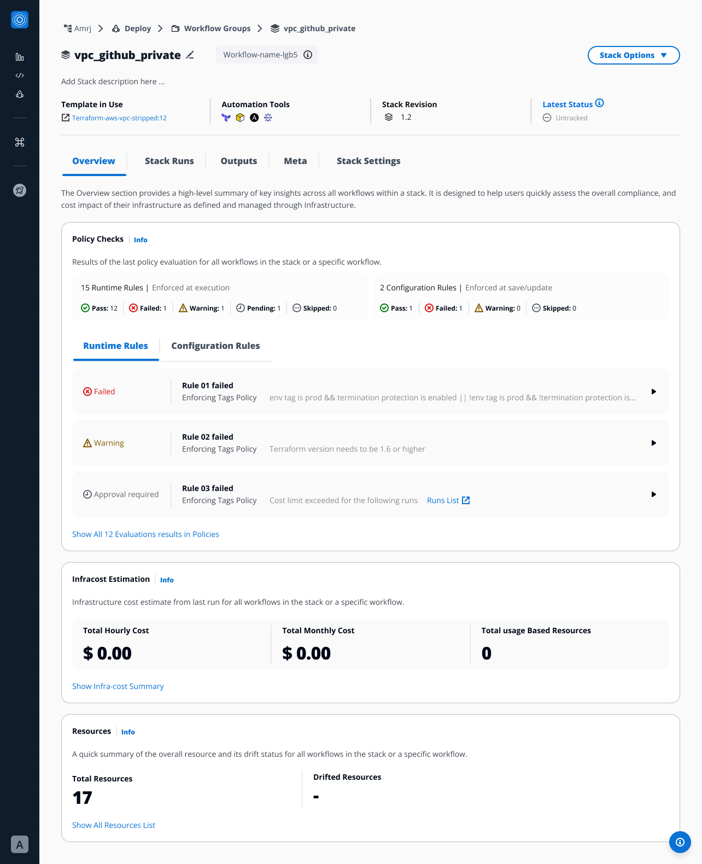Click the user avatar A in sidebar
The width and height of the screenshot is (702, 864).
click(x=20, y=844)
